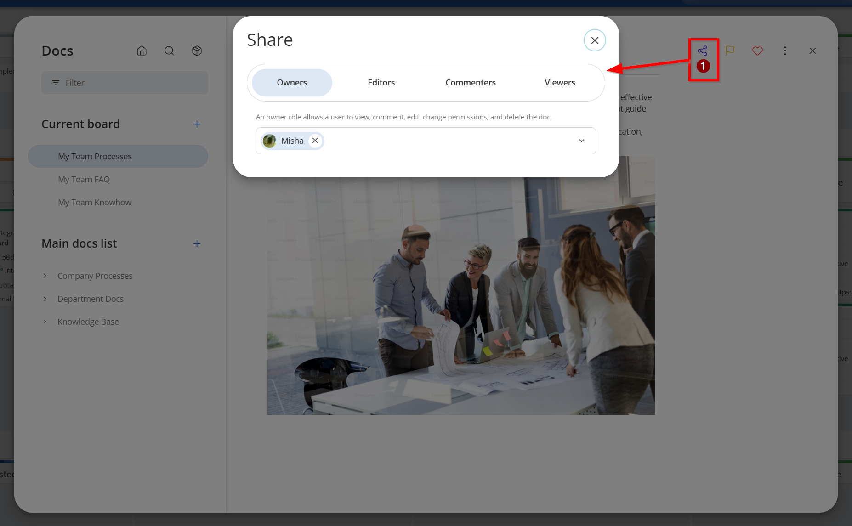Open My Team FAQ doc
This screenshot has width=852, height=526.
[x=84, y=179]
